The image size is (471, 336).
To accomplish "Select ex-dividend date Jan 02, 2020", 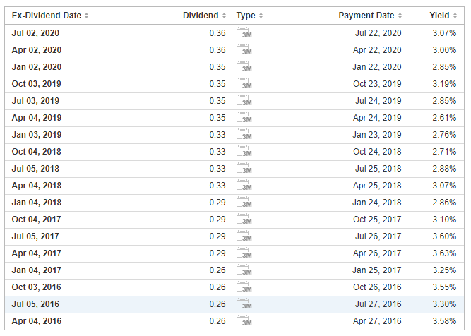I will (37, 67).
